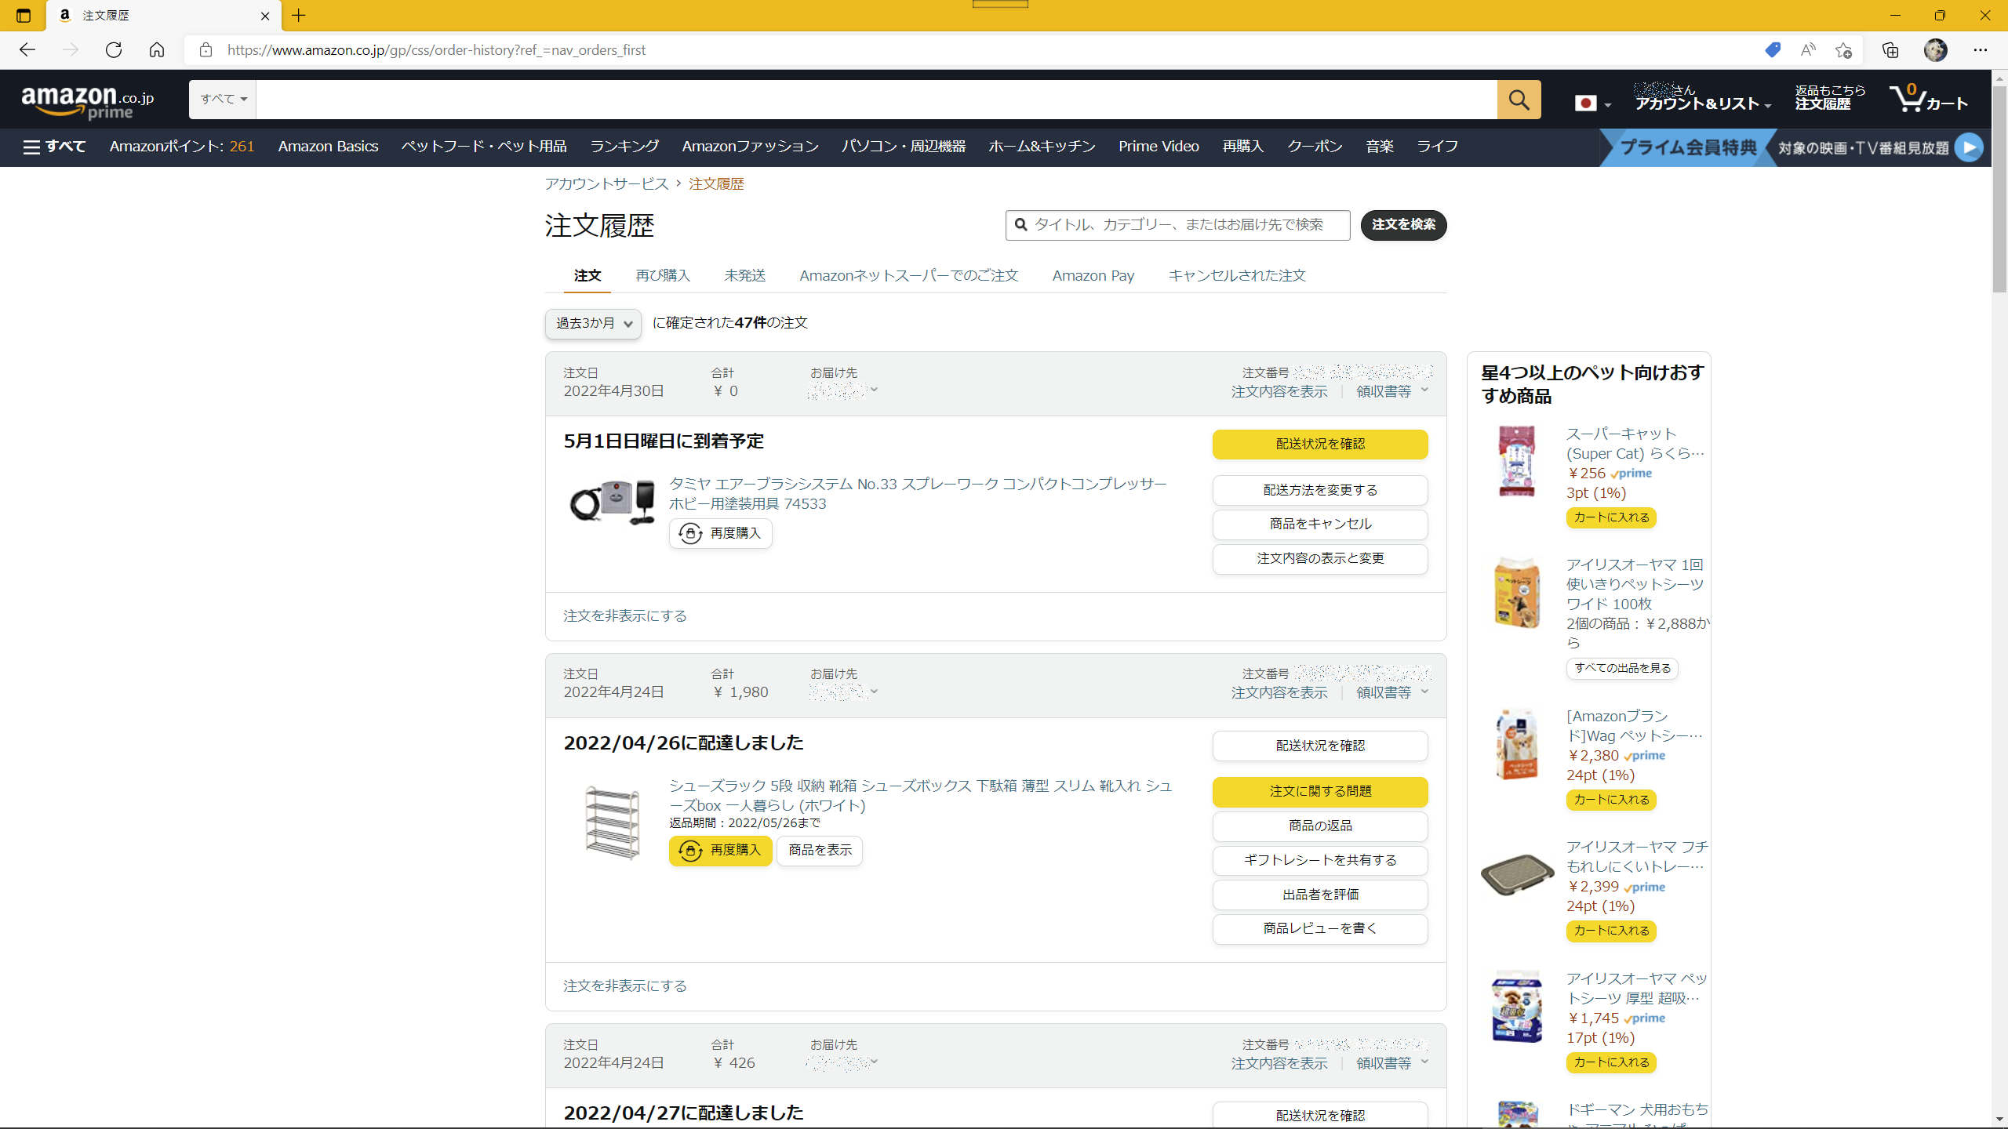2008x1129 pixels.
Task: Click 再度購入 for Tamiya compressor
Action: coord(720,534)
